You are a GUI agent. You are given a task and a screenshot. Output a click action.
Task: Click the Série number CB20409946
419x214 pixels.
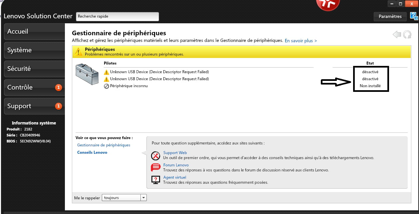click(30, 135)
